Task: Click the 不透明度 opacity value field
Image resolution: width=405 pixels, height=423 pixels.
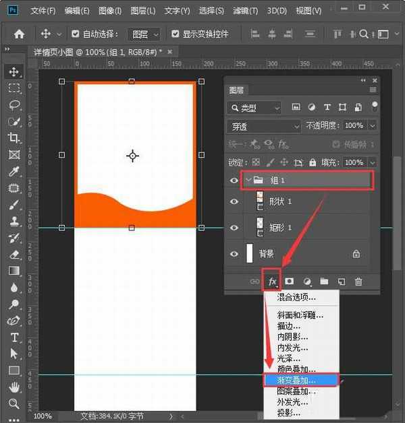Action: [354, 126]
